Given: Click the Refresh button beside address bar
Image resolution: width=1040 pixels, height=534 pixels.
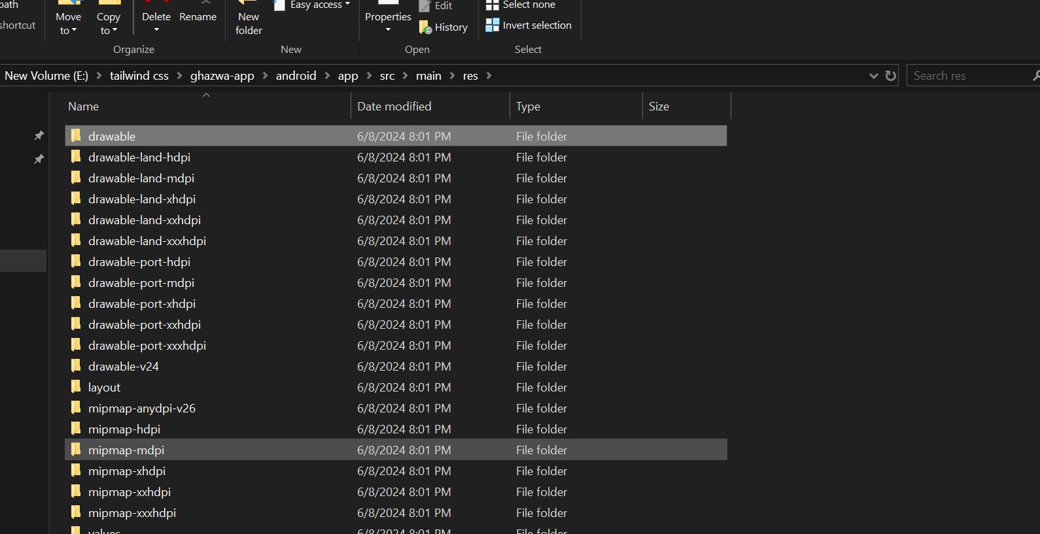Looking at the screenshot, I should tap(890, 76).
